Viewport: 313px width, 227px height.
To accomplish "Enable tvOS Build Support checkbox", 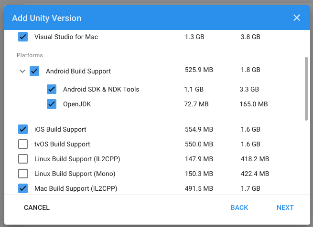I will (23, 144).
